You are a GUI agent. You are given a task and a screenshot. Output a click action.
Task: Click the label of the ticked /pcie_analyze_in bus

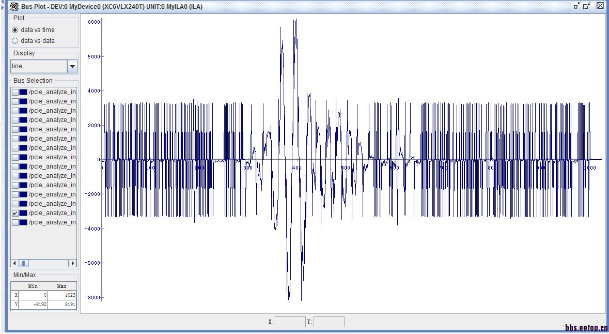[53, 213]
